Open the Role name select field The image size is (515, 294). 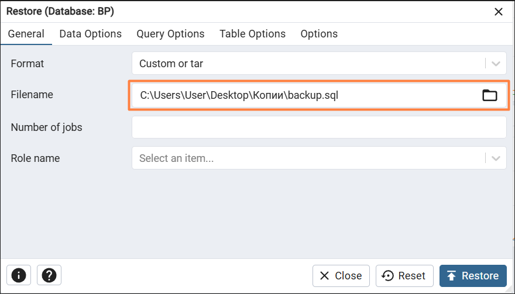[x=319, y=158]
